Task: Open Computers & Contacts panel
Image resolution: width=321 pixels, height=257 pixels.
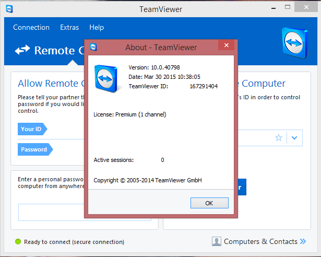Action: coord(260,241)
